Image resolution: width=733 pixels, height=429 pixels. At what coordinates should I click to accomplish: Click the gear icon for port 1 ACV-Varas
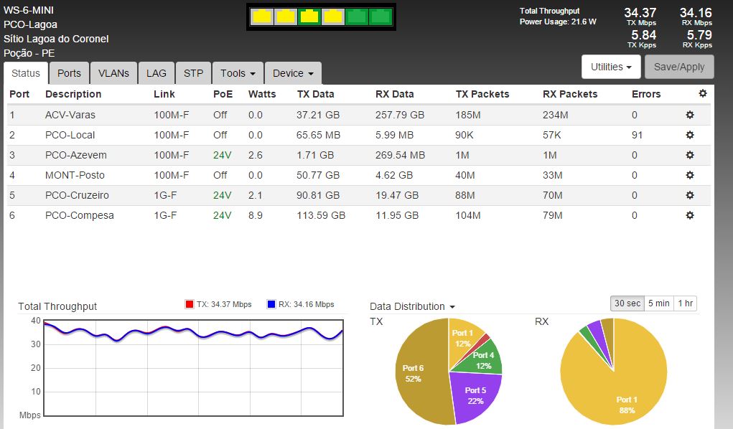(690, 115)
